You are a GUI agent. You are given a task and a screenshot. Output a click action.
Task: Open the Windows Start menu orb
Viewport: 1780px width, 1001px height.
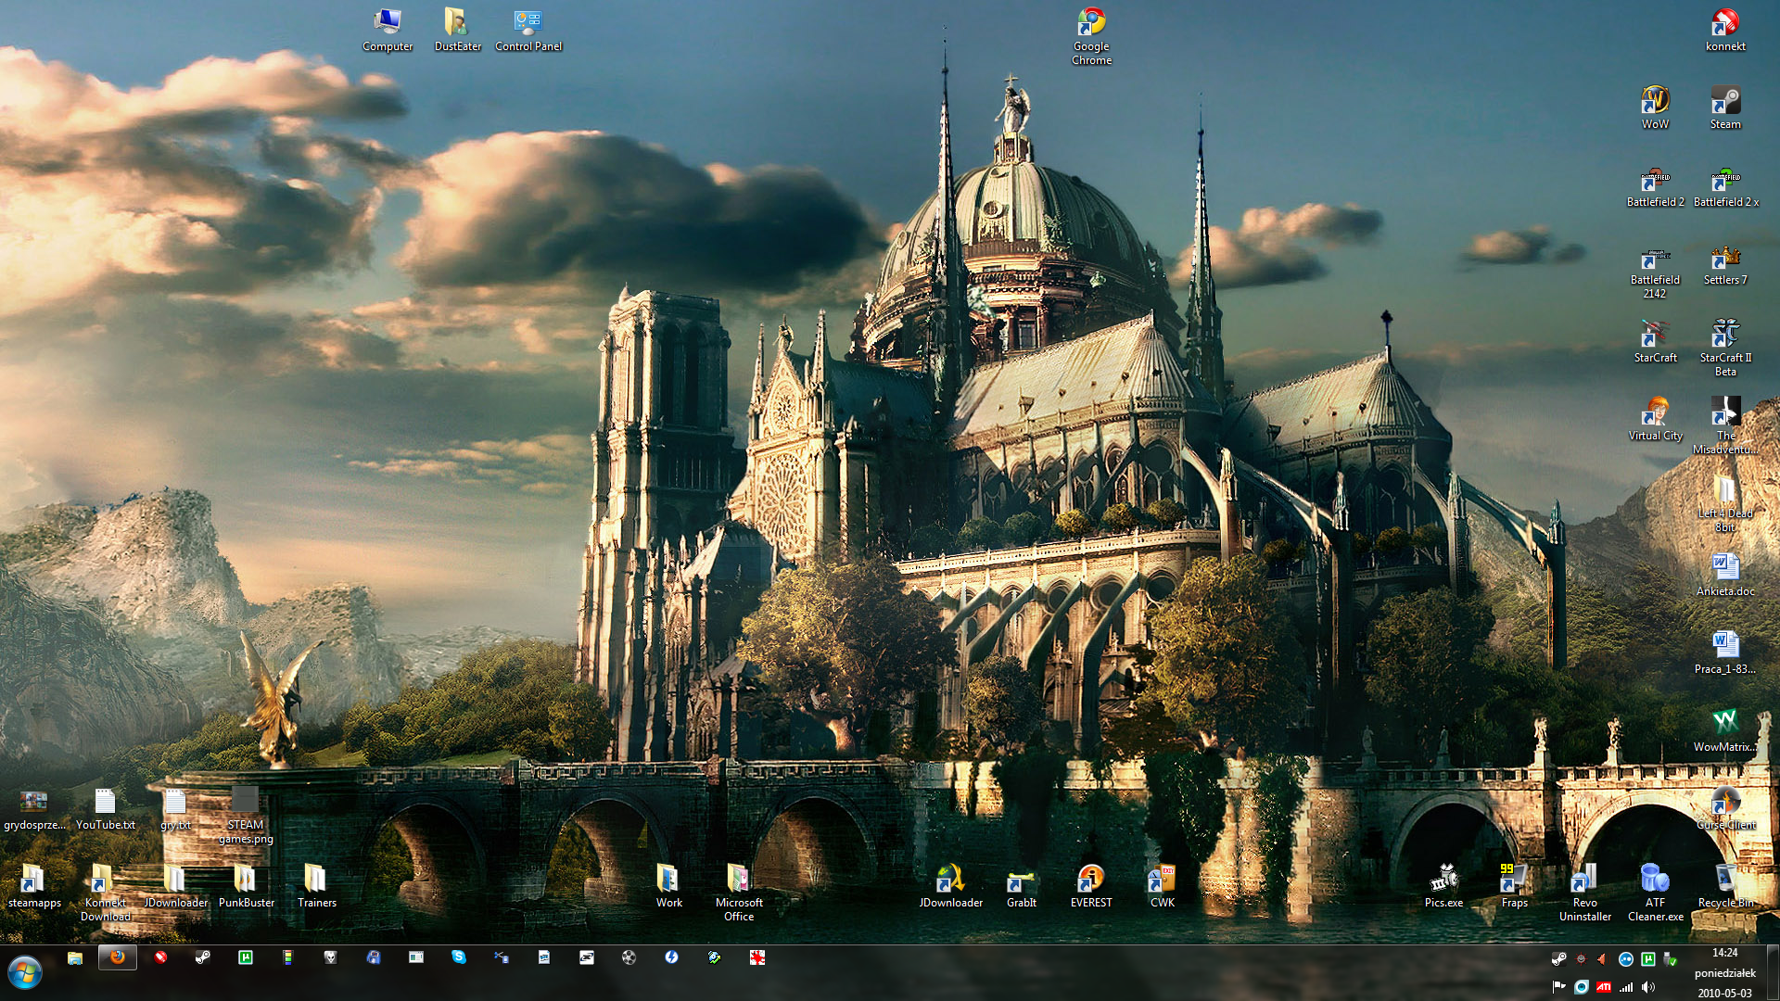pyautogui.click(x=25, y=972)
